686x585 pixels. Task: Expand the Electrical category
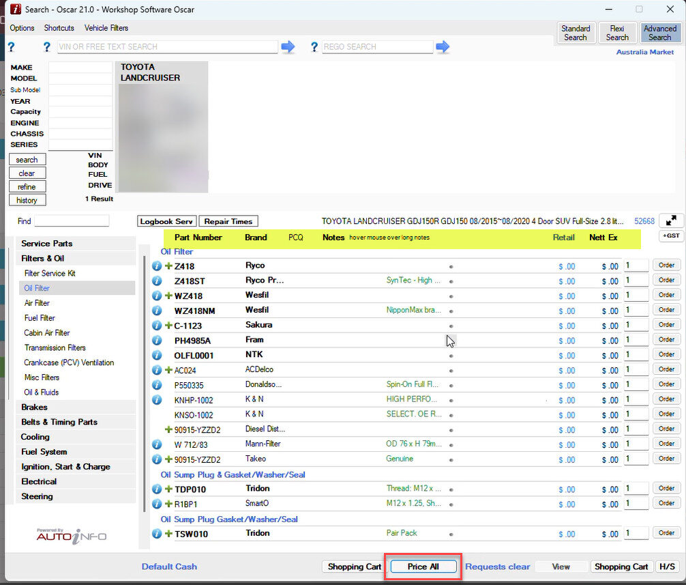(x=76, y=482)
